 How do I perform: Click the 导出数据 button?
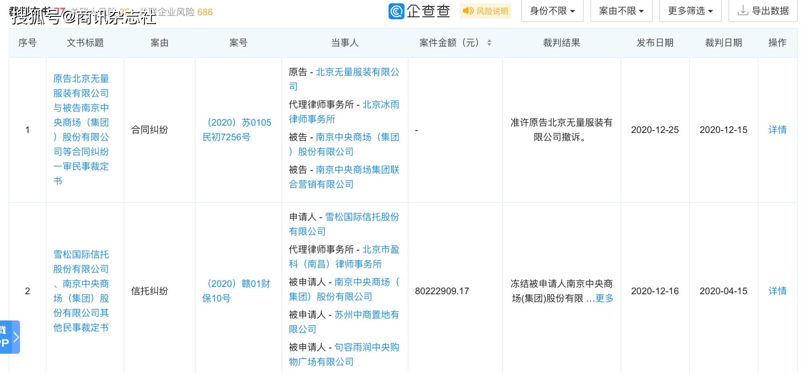coord(763,11)
